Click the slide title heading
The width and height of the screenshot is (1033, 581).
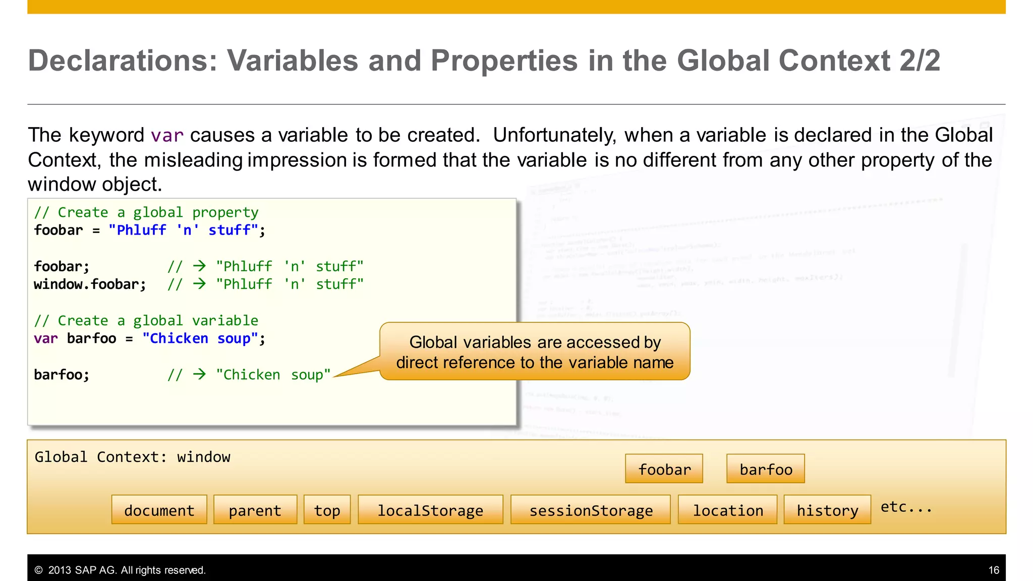pyautogui.click(x=484, y=61)
